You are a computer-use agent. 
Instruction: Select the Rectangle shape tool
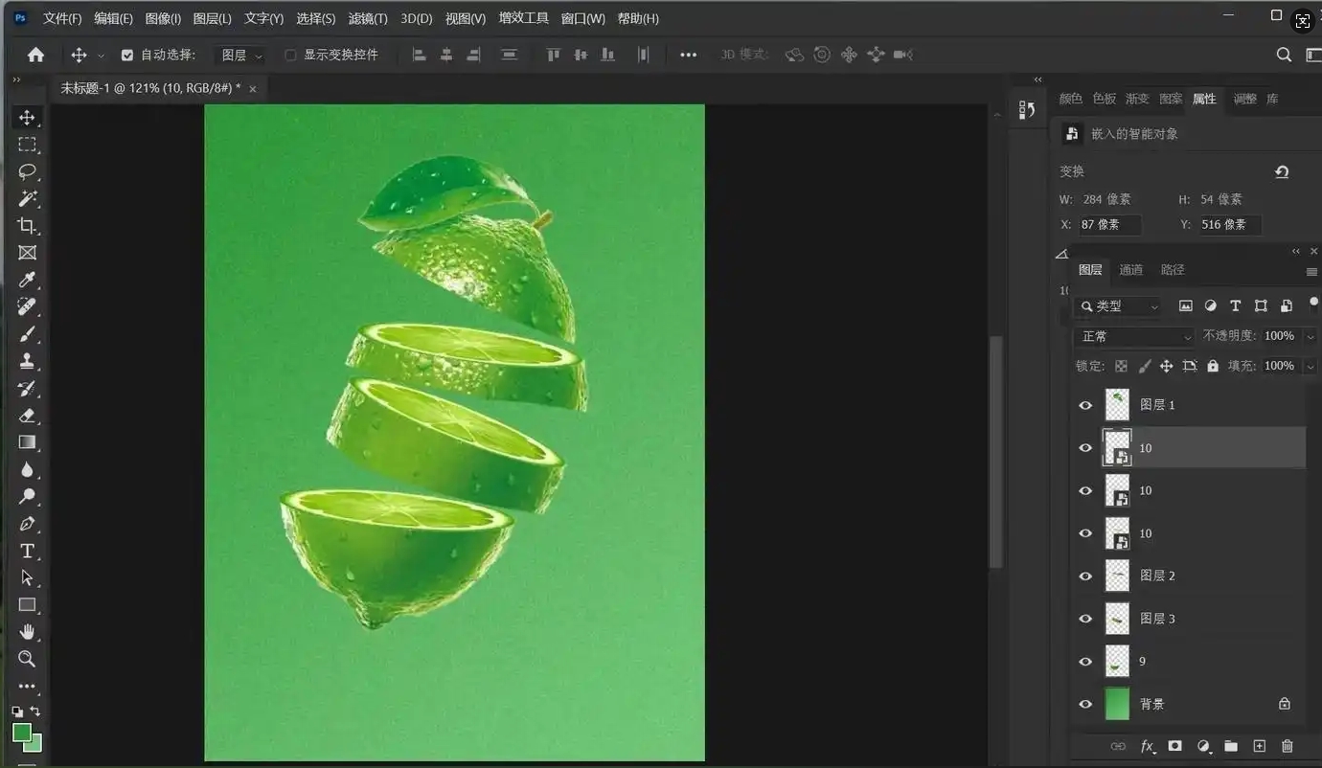(27, 604)
